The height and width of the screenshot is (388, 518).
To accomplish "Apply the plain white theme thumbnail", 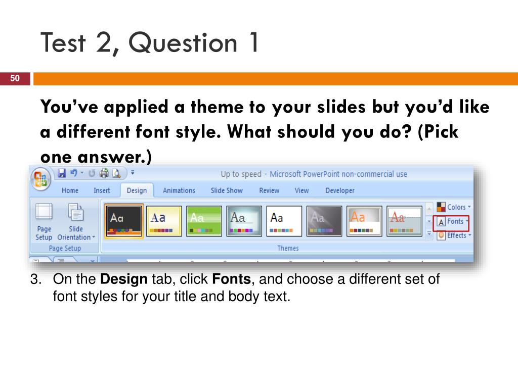I will point(284,221).
